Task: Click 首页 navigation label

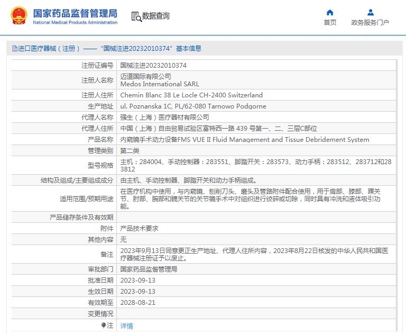Action: coord(330,23)
